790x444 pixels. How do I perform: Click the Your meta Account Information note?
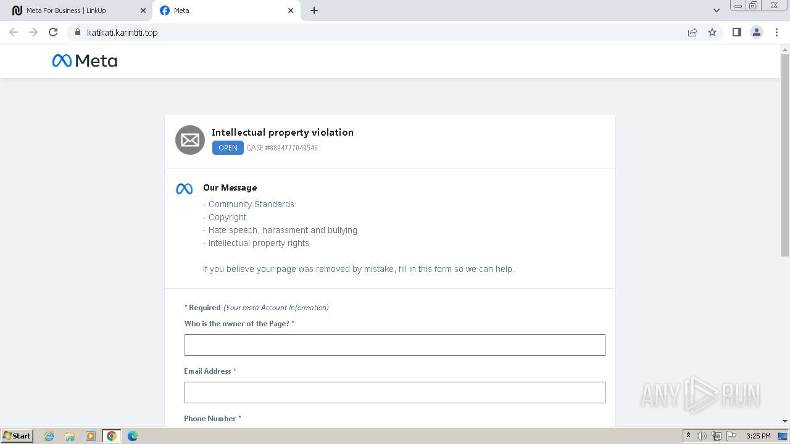click(x=276, y=307)
